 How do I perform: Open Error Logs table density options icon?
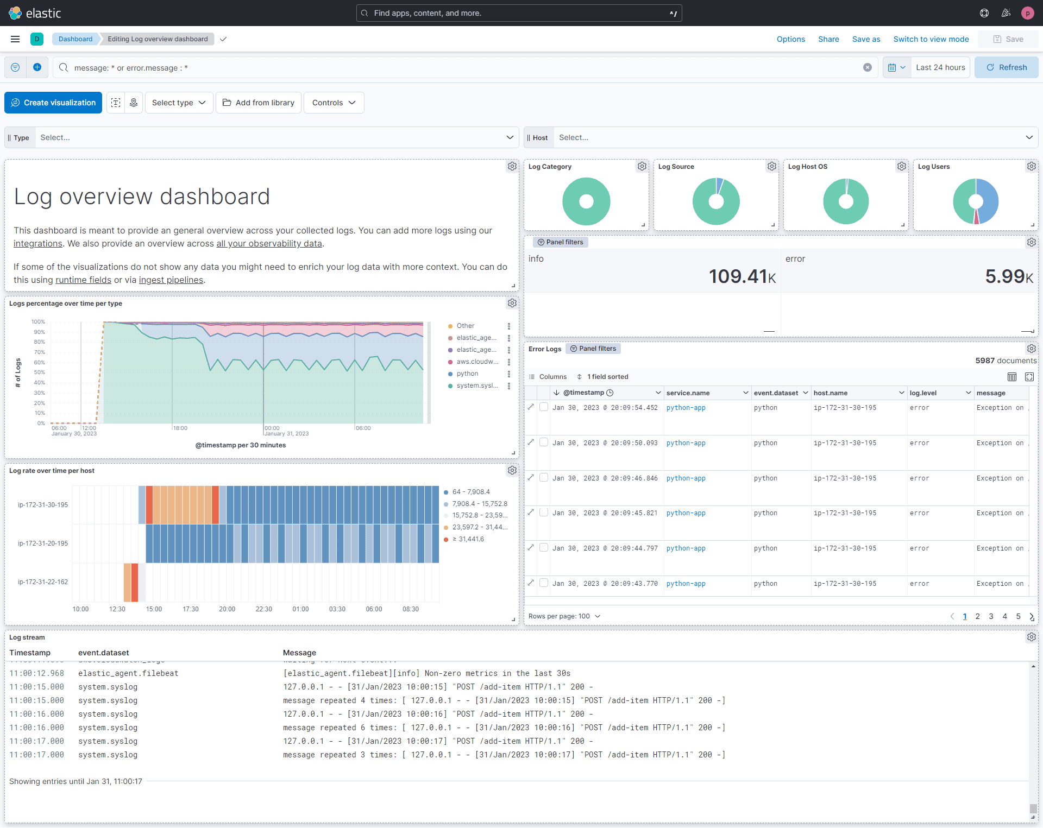1011,376
